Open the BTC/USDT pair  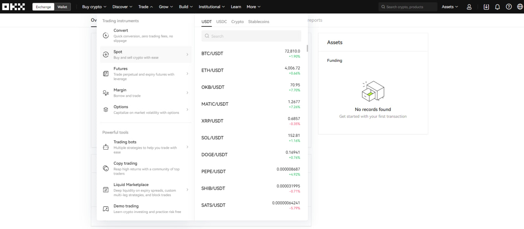tap(251, 54)
